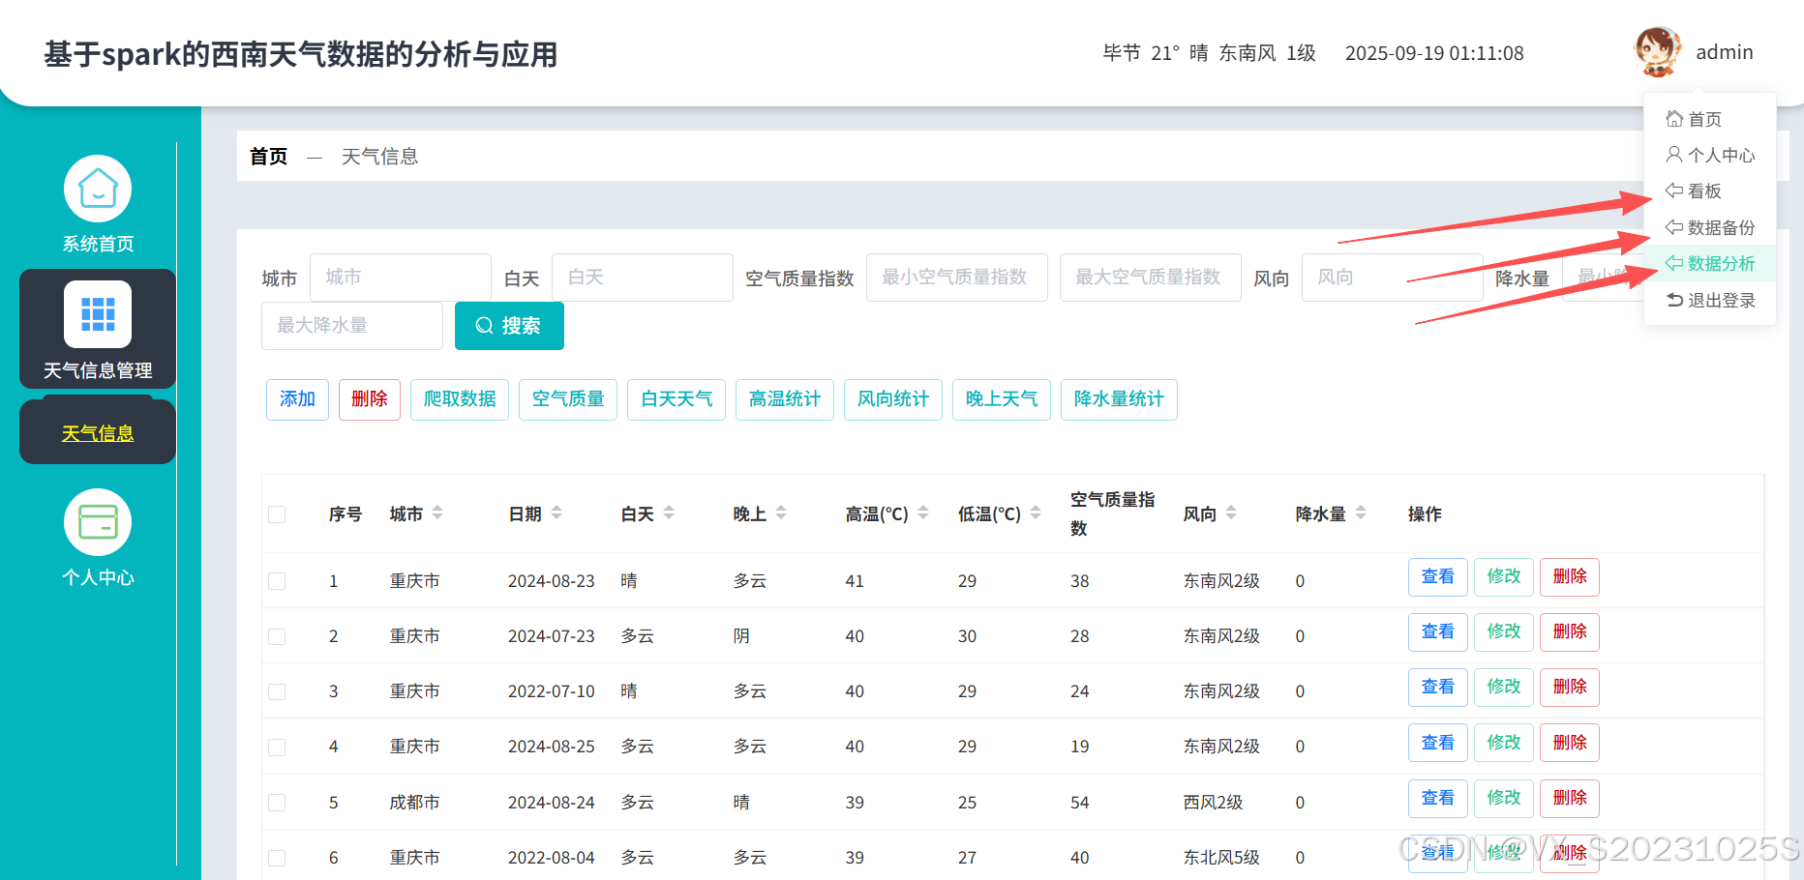Toggle the select-all checkbox in table header
Image resolution: width=1804 pixels, height=880 pixels.
pyautogui.click(x=277, y=514)
